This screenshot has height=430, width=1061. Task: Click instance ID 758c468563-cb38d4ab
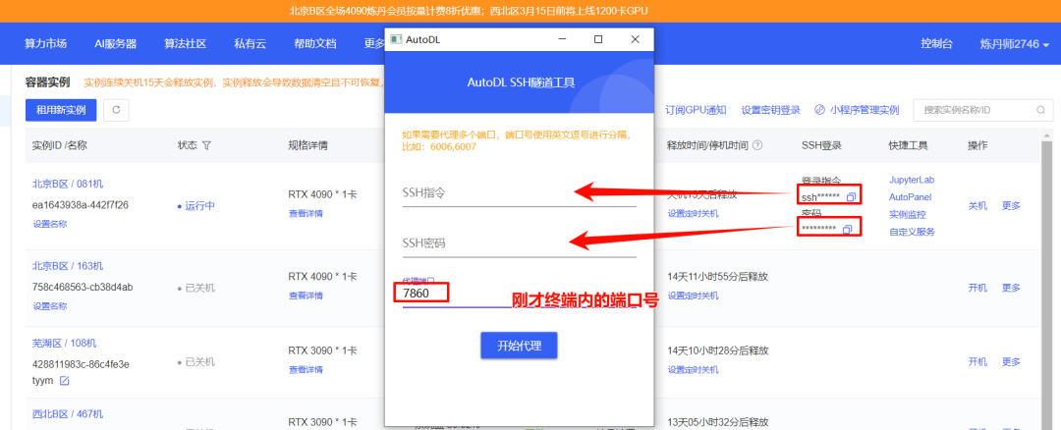point(83,287)
